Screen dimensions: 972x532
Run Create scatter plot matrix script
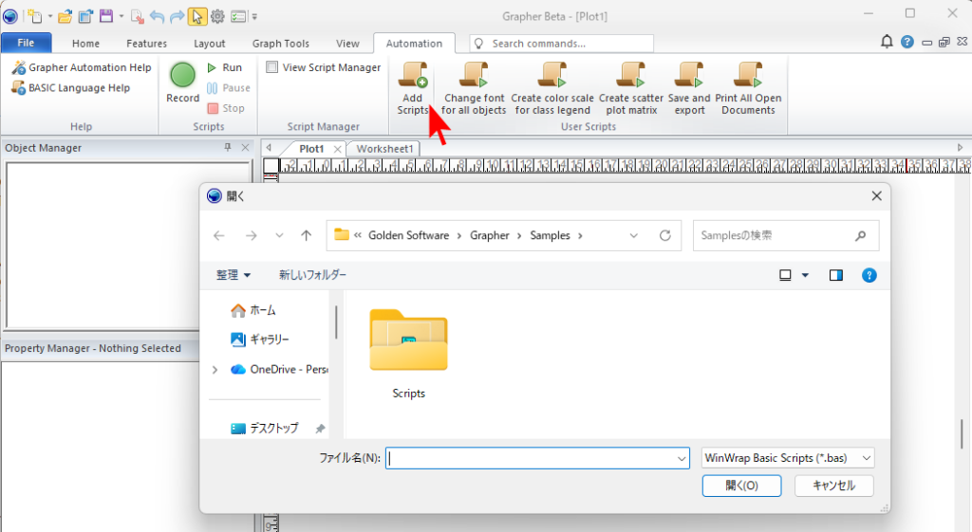631,88
